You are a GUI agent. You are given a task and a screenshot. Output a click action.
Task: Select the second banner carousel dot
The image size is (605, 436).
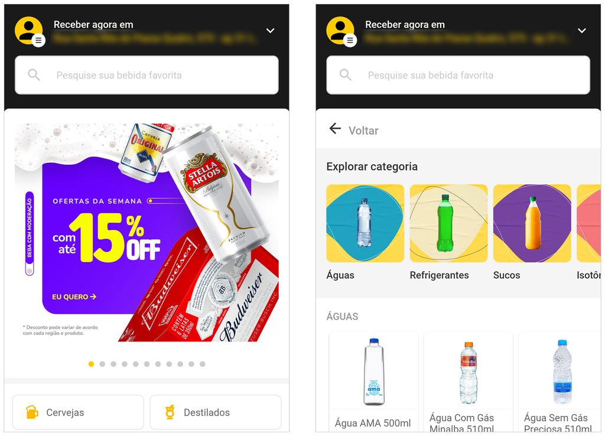[102, 364]
